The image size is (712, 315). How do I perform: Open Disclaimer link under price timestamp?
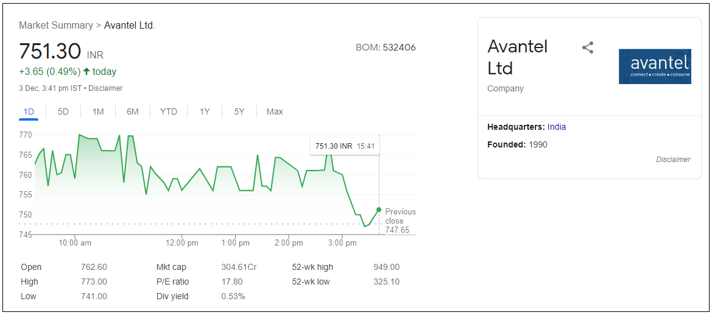(x=105, y=88)
